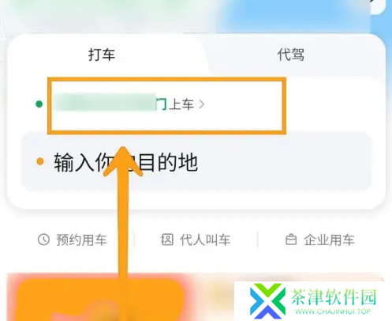
Task: Open 代人叫车 call-for-others option
Action: point(196,240)
